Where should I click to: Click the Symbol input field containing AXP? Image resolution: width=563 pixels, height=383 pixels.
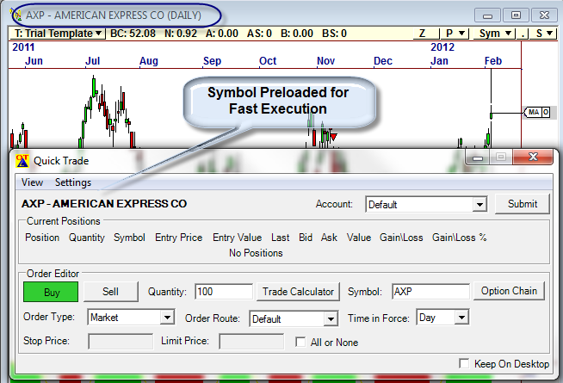click(x=430, y=292)
